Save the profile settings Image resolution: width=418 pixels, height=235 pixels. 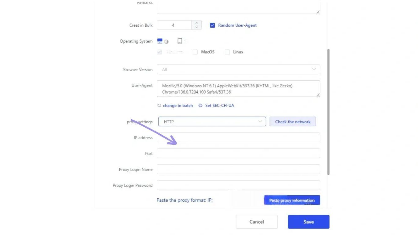pos(308,222)
